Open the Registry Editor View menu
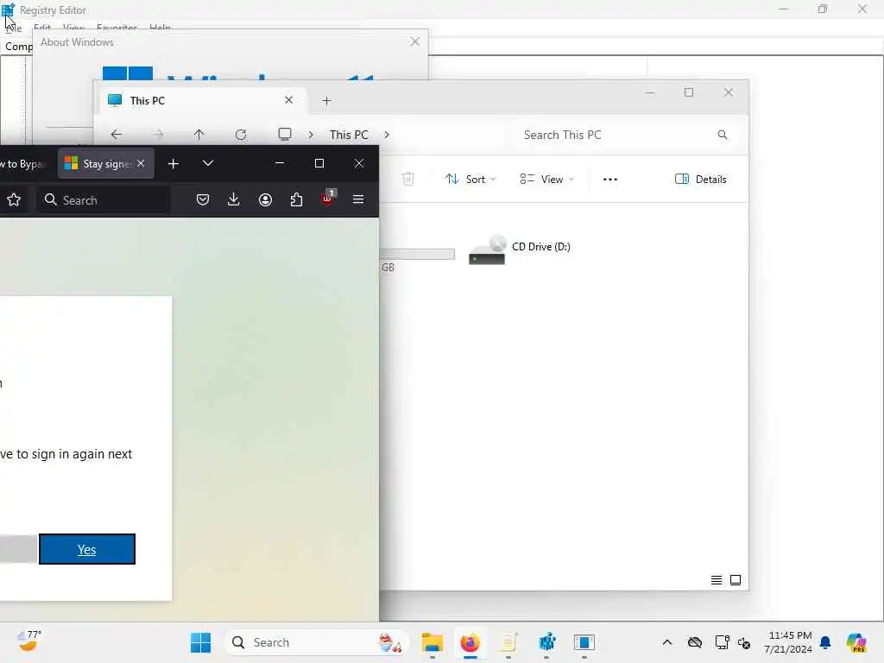This screenshot has width=884, height=663. [x=74, y=27]
